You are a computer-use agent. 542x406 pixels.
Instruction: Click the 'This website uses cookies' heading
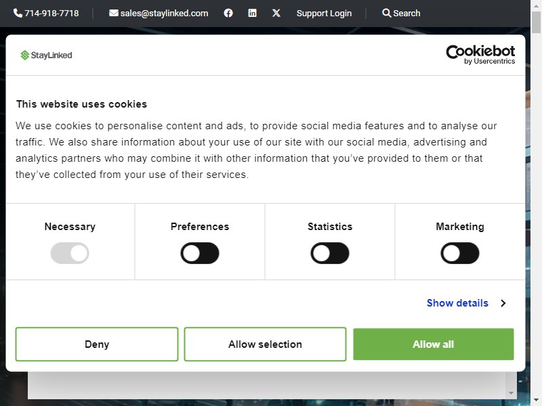(x=81, y=104)
